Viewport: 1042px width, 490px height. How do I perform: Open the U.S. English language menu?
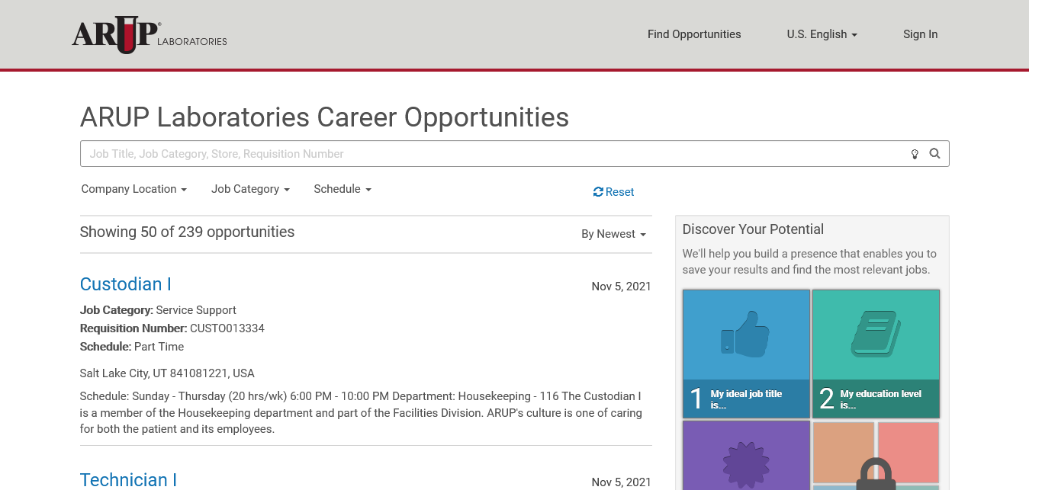click(x=822, y=34)
